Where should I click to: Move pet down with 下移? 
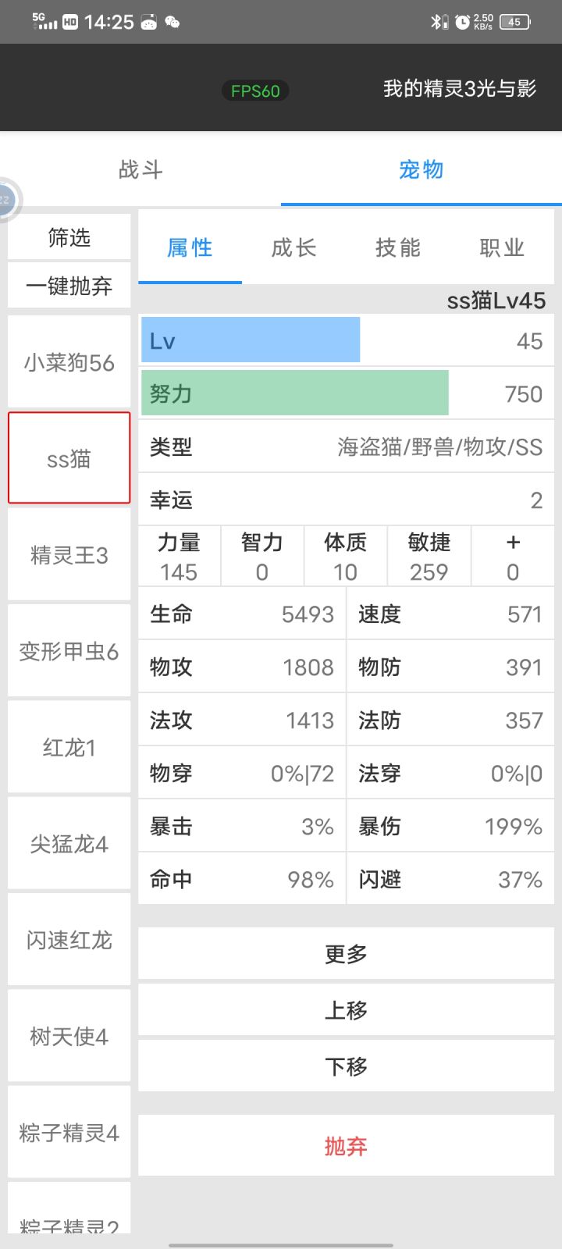pos(346,1066)
